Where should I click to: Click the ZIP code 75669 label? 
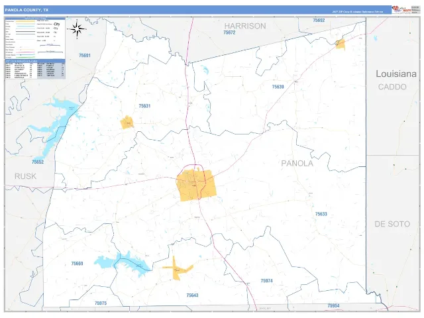77,264
